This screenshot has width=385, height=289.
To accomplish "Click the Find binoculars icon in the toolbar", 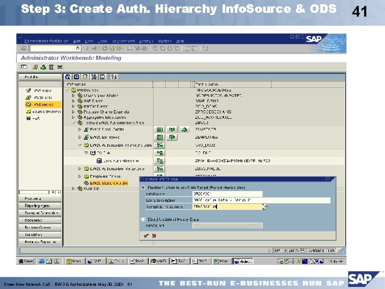I will coord(137,48).
